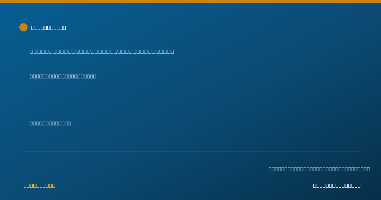The width and height of the screenshot is (381, 200).
Task: Click the gray long text line above footer
Action: (319, 169)
